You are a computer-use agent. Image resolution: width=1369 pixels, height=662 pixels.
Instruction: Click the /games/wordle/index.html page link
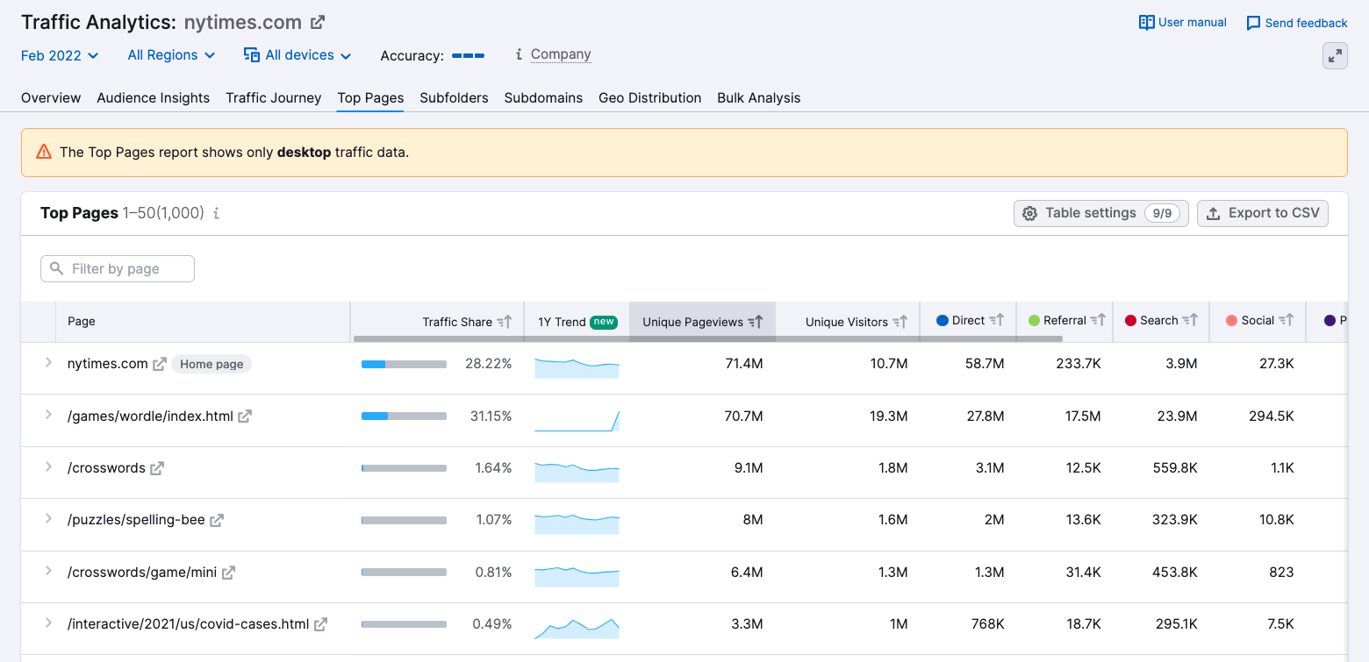(150, 416)
